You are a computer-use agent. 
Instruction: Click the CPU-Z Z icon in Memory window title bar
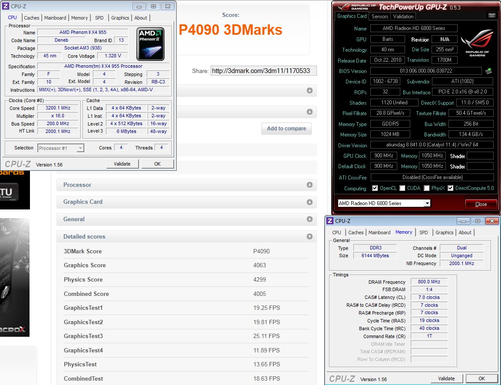tap(330, 221)
